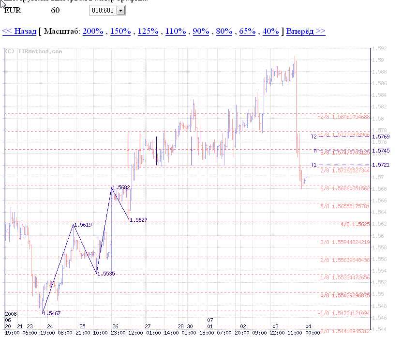Click the -1/8 1.54724121094 level label
The height and width of the screenshot is (338, 402).
[343, 313]
